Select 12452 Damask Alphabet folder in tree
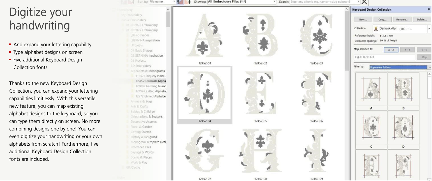Viewport: 432px width, 181px height. point(151,81)
